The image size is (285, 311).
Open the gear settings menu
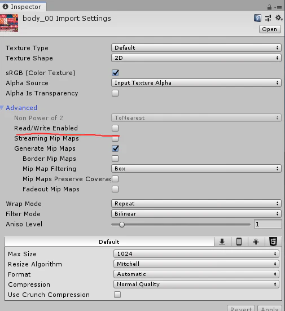pyautogui.click(x=279, y=18)
